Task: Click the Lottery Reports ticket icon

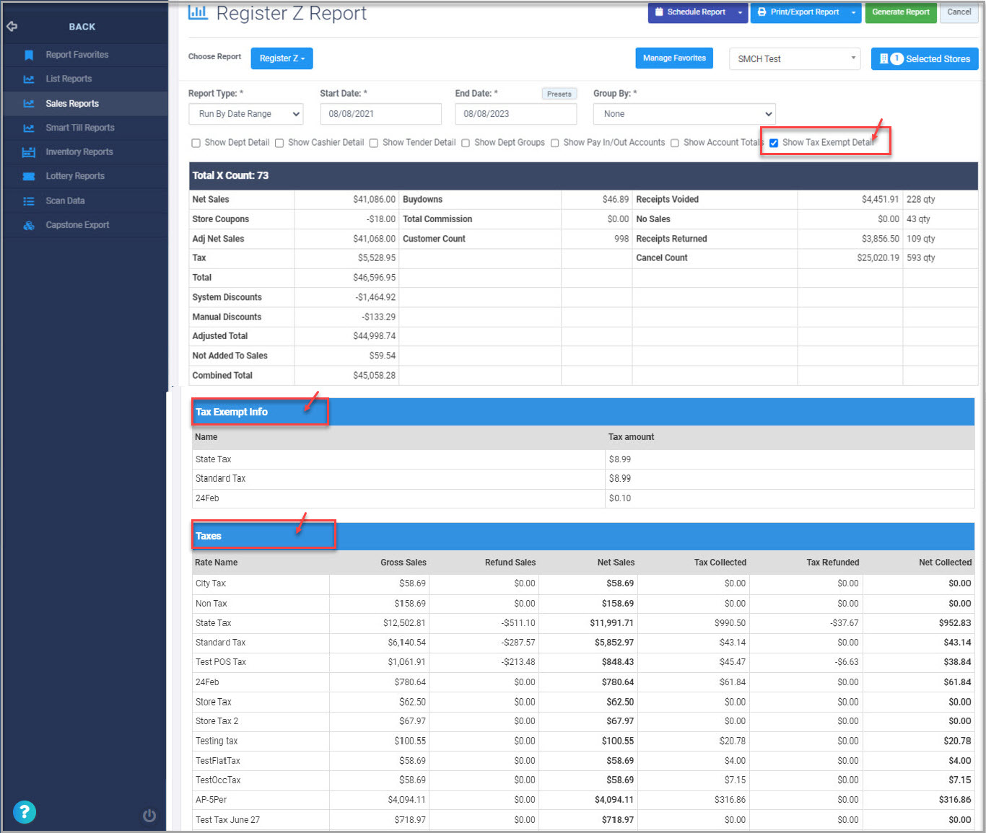Action: point(29,176)
